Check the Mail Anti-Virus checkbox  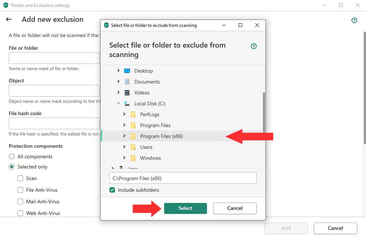pyautogui.click(x=20, y=202)
